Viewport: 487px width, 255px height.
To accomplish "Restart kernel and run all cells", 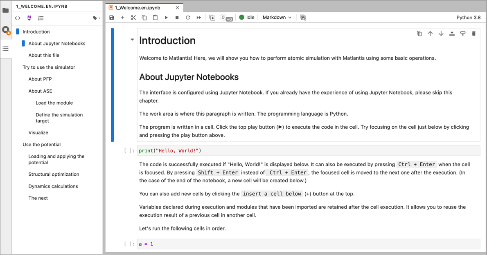I will pos(199,18).
